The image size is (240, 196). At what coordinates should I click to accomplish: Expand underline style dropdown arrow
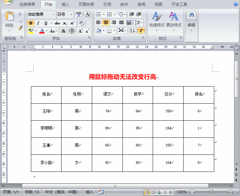51,23
